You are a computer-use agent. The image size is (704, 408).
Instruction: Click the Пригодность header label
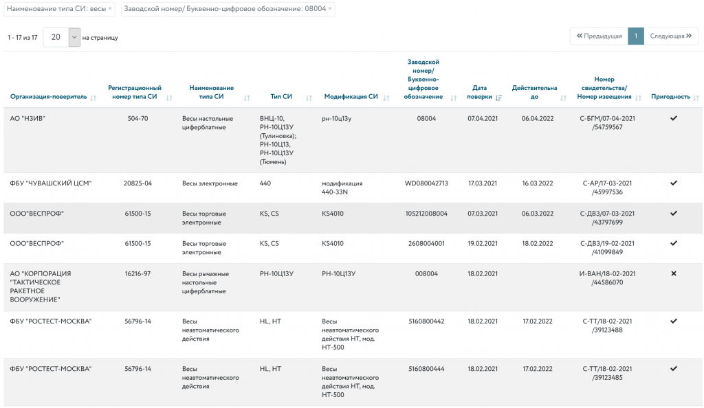point(670,97)
